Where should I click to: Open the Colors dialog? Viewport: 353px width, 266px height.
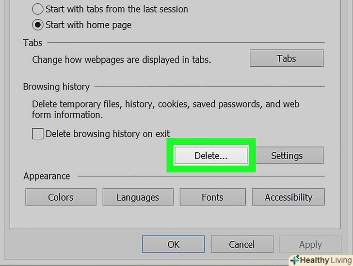tap(61, 197)
